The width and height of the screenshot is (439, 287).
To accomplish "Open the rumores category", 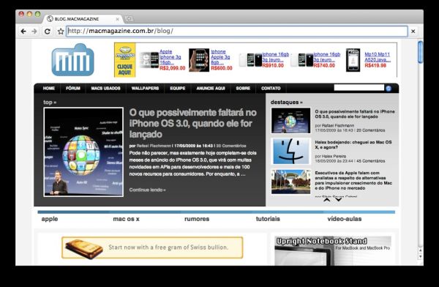I will 197,219.
